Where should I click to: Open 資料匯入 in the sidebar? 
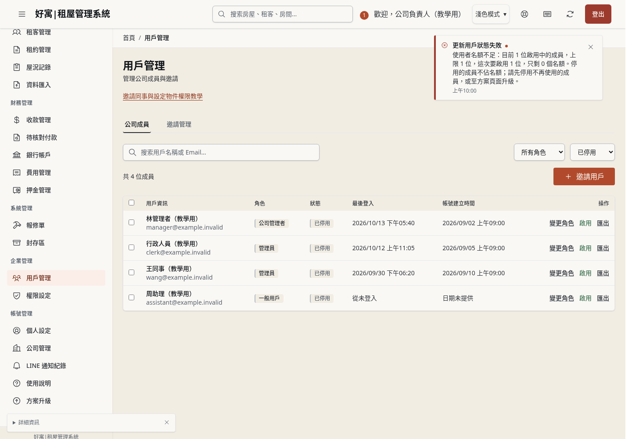point(56,85)
